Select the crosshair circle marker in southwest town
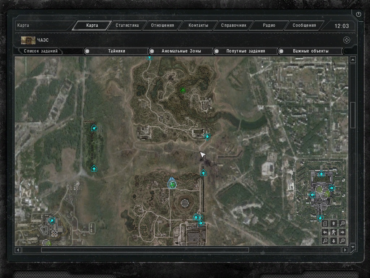Viewport: 370px width, 278px height. [54, 233]
